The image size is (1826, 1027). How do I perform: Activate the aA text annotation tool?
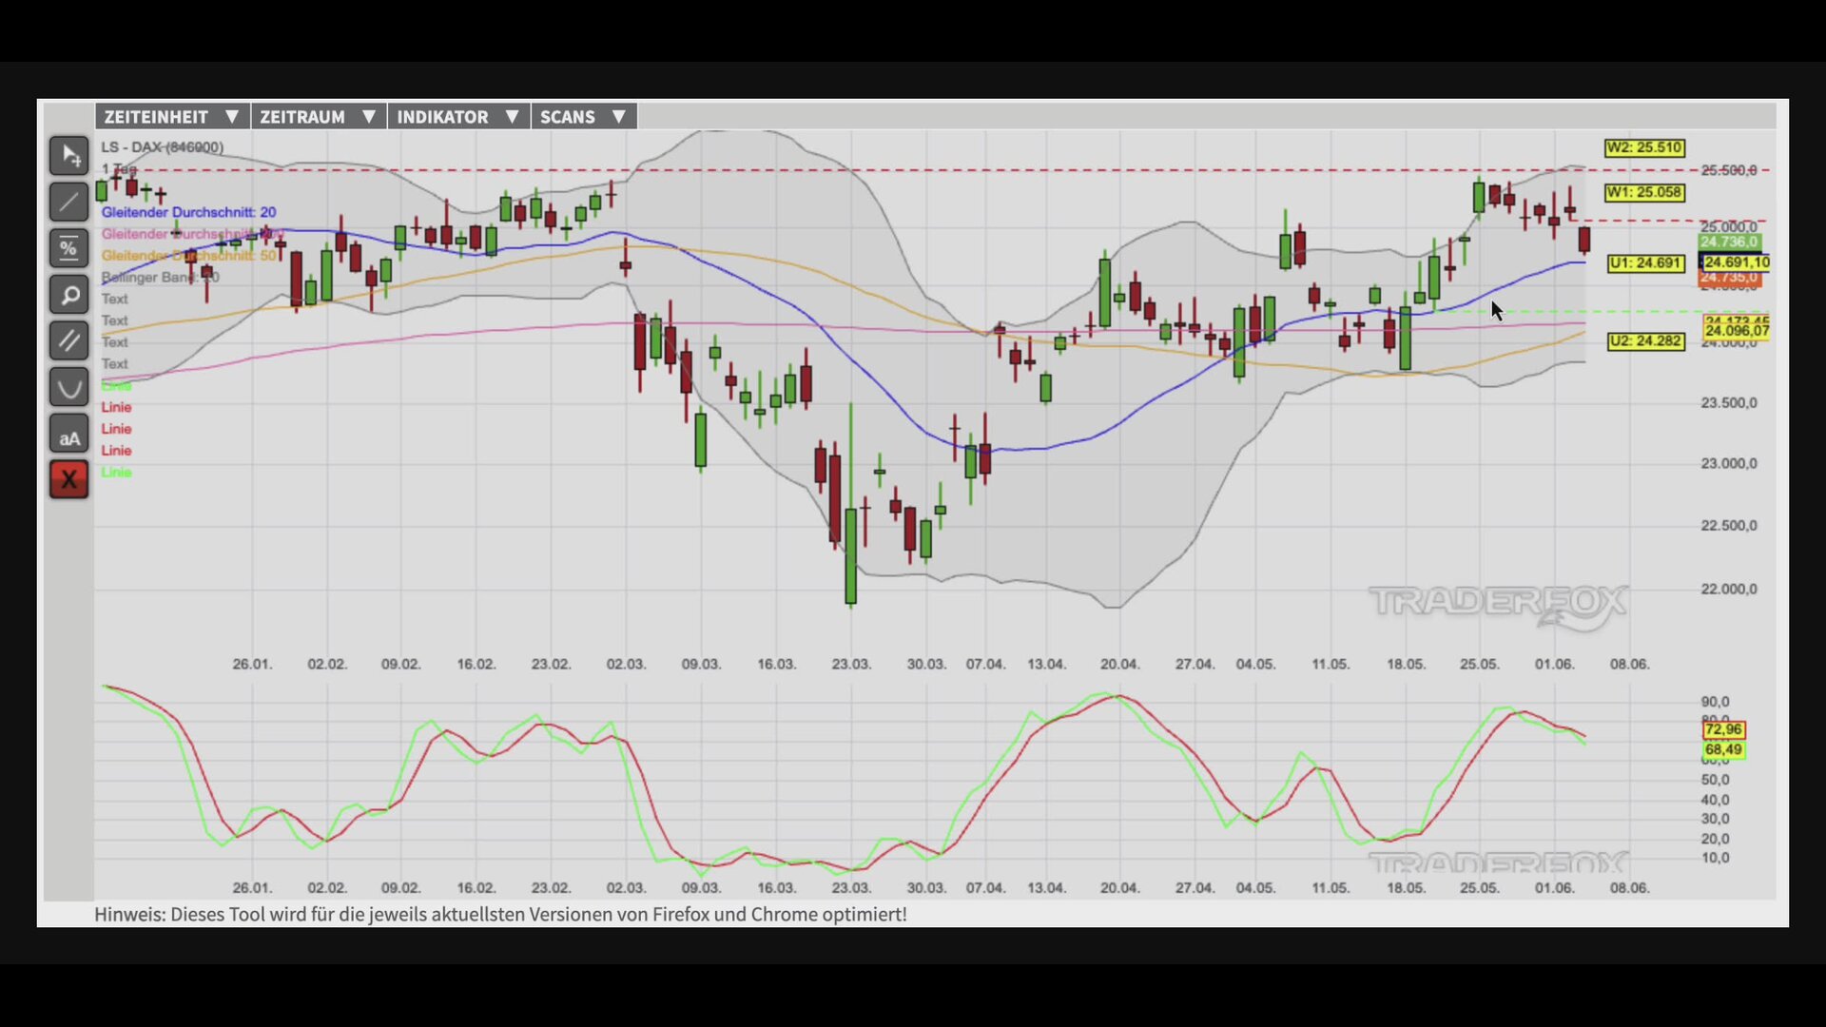pos(69,435)
